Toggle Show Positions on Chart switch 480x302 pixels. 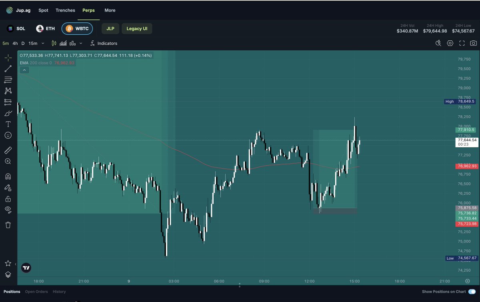pyautogui.click(x=472, y=292)
